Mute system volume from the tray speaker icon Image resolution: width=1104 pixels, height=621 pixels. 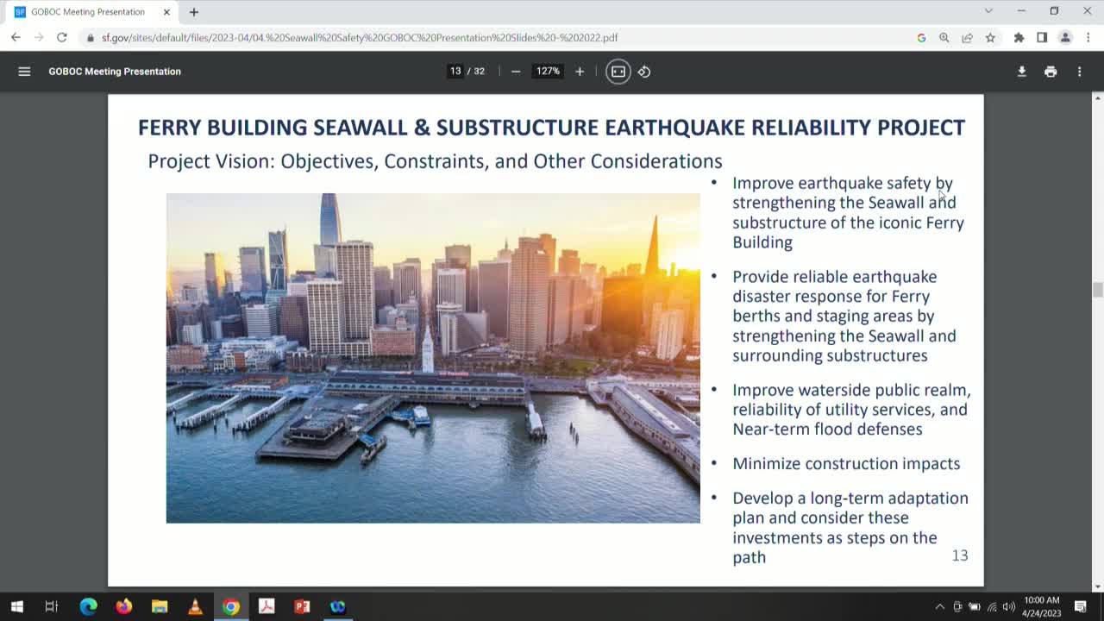1011,606
